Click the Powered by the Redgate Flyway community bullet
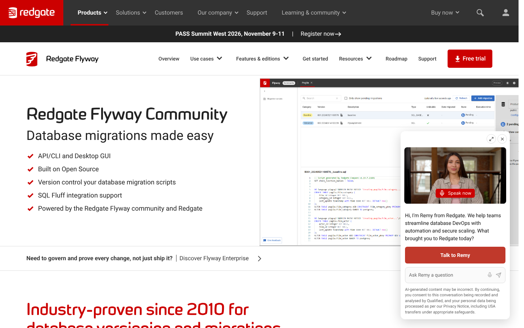This screenshot has width=524, height=328. coord(120,208)
